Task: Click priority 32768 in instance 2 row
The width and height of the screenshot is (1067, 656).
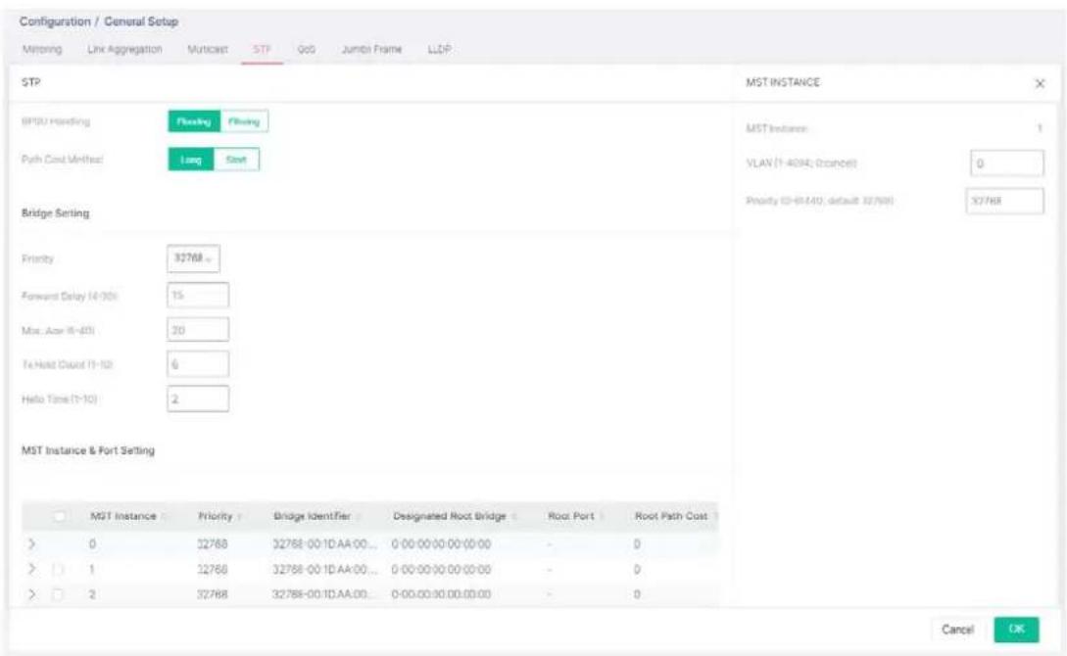Action: 213,594
